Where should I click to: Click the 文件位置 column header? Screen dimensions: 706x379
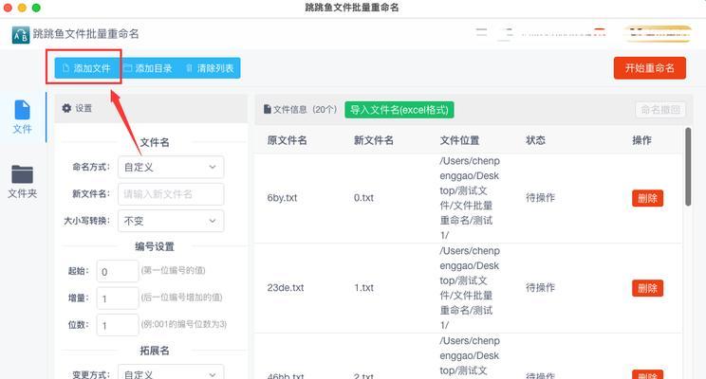[x=459, y=140]
